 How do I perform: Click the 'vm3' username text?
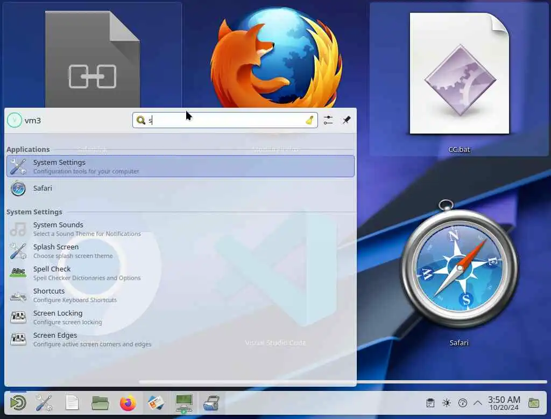(x=33, y=121)
